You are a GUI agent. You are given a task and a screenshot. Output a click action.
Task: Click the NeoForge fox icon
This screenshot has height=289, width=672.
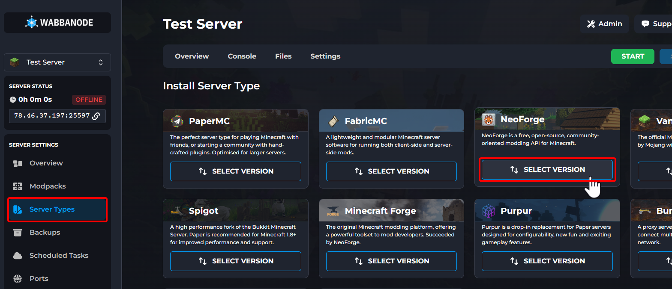point(489,120)
